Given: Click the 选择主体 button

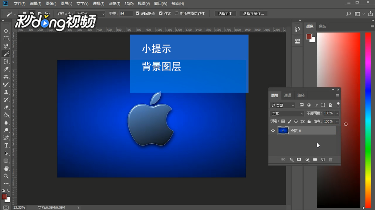Looking at the screenshot, I should [x=225, y=14].
